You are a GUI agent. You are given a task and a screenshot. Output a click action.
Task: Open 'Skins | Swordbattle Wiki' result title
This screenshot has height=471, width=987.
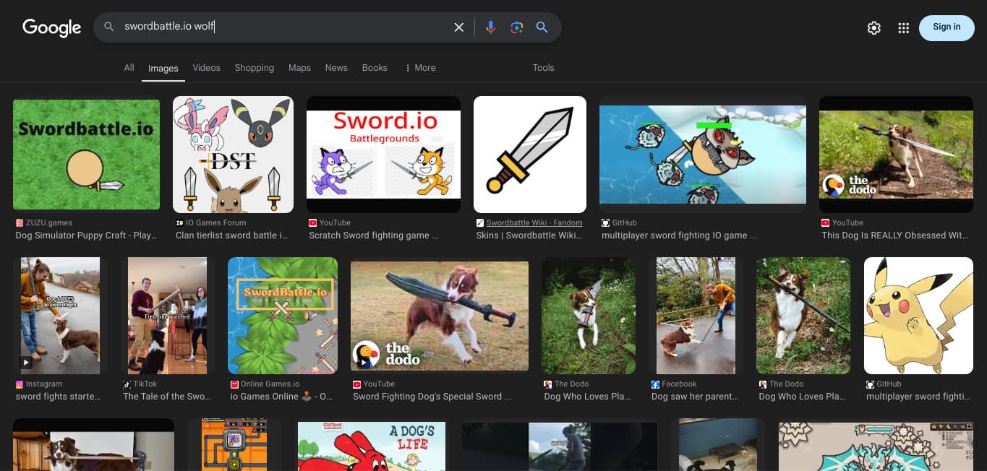point(529,236)
